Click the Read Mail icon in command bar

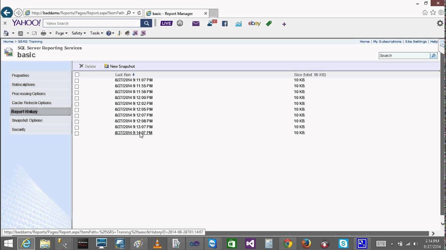click(34, 33)
